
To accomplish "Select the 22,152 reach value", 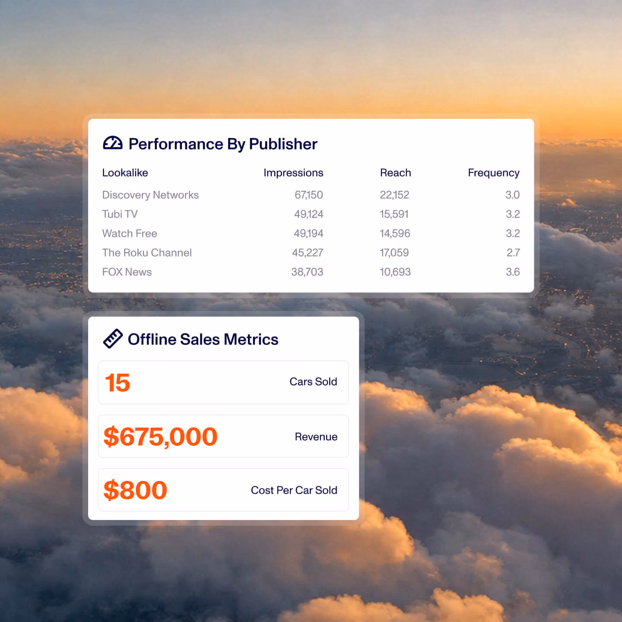I will (x=394, y=195).
